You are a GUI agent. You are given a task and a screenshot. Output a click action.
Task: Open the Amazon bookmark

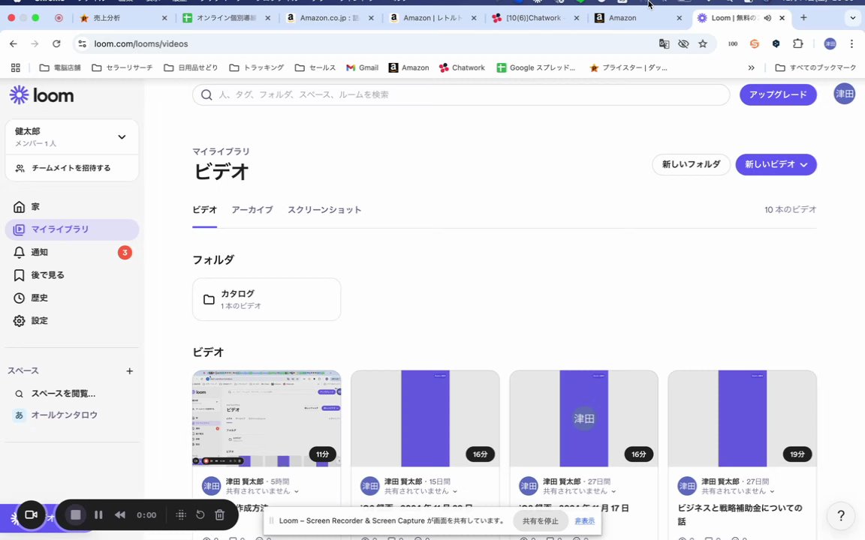[408, 67]
